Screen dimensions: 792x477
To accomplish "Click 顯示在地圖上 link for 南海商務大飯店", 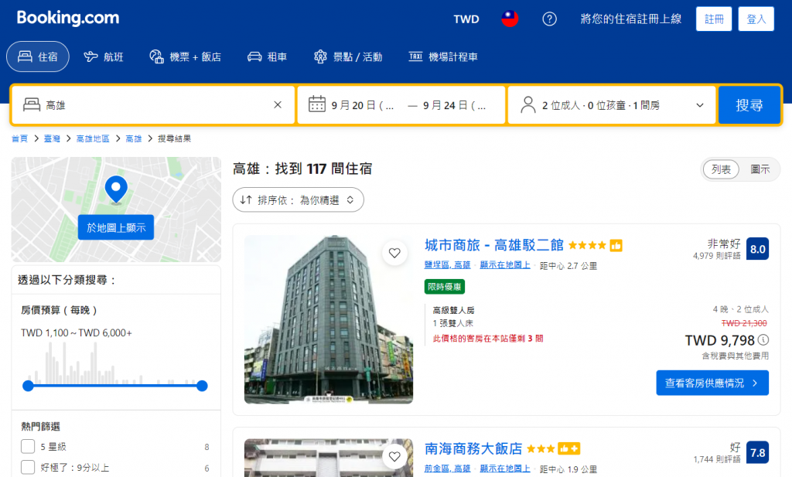I will pyautogui.click(x=505, y=469).
